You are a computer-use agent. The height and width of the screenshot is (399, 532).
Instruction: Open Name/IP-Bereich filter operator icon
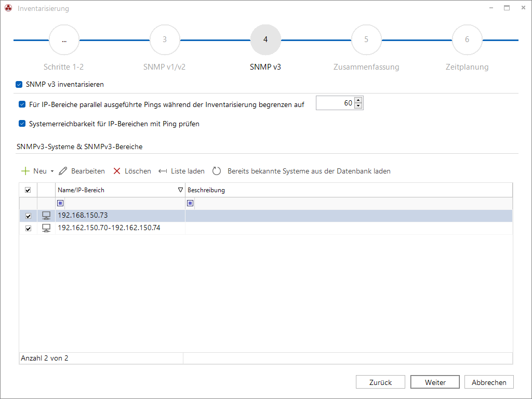pyautogui.click(x=60, y=203)
